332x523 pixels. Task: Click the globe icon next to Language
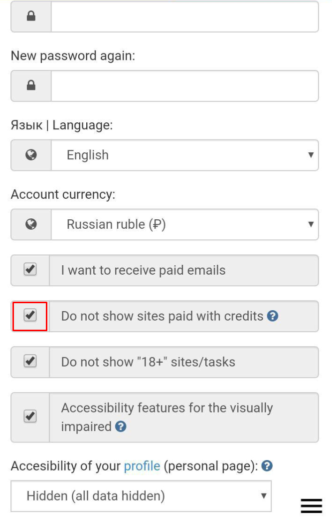click(x=31, y=155)
